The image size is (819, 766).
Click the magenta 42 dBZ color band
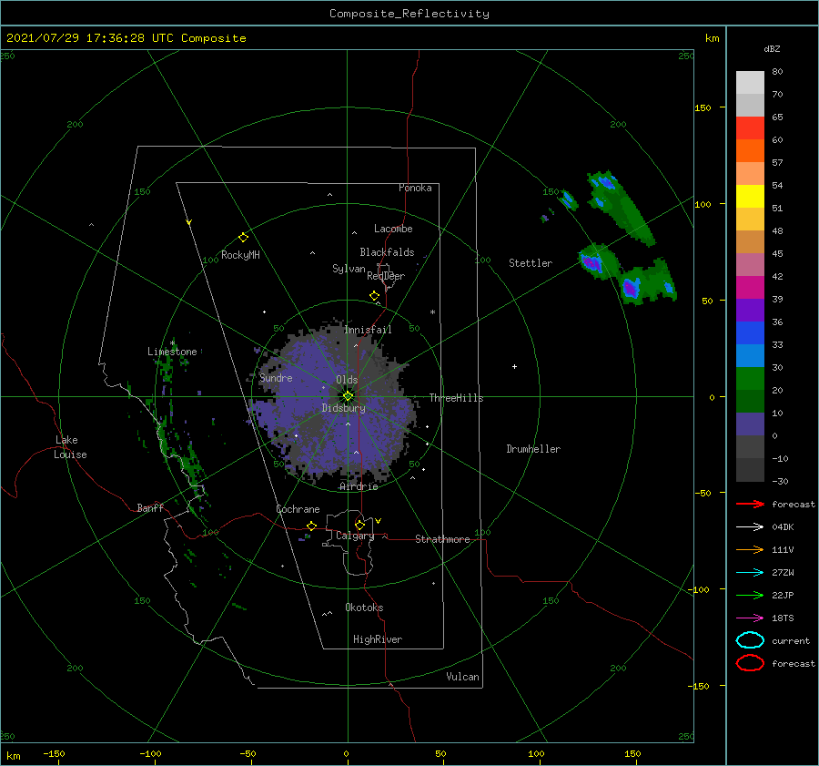750,288
